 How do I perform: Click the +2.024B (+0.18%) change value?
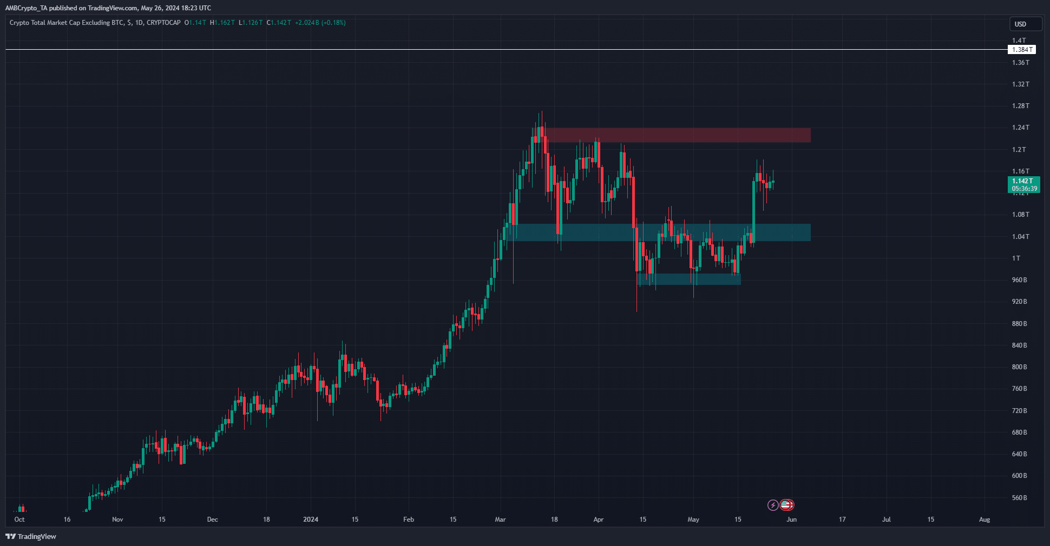320,23
